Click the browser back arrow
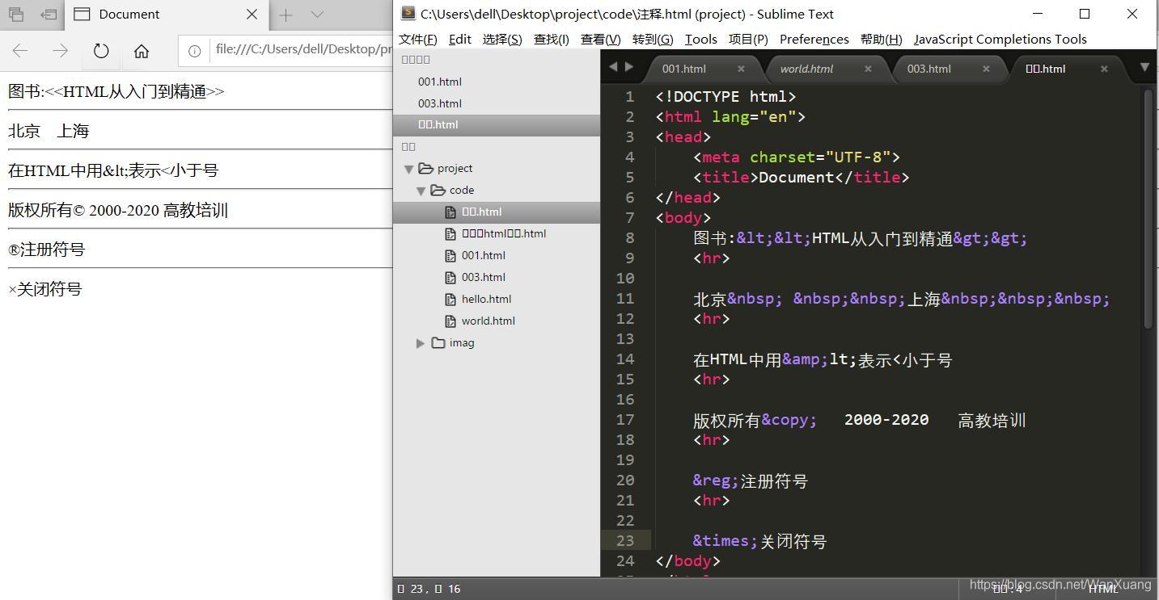Image resolution: width=1159 pixels, height=600 pixels. tap(20, 51)
